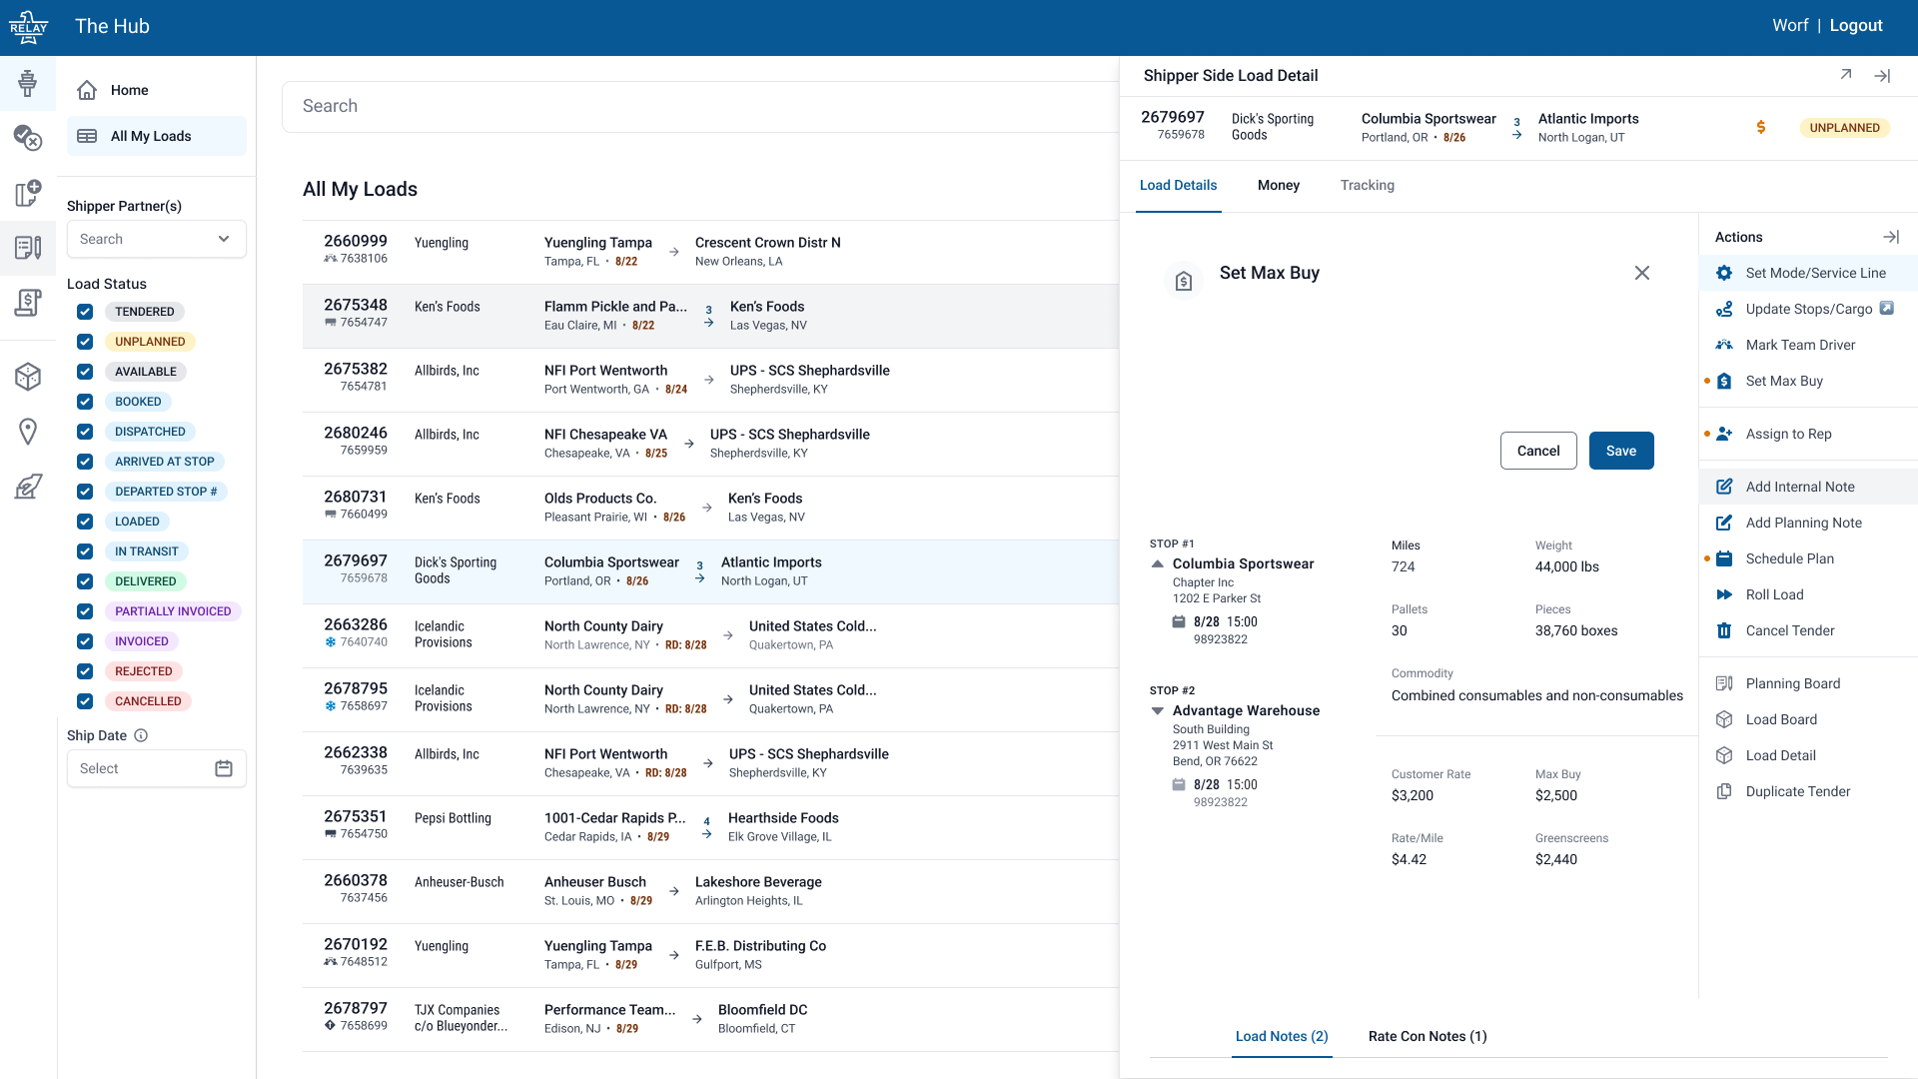The image size is (1918, 1079).
Task: Open load 2678797 TJX Companies row
Action: click(710, 1019)
